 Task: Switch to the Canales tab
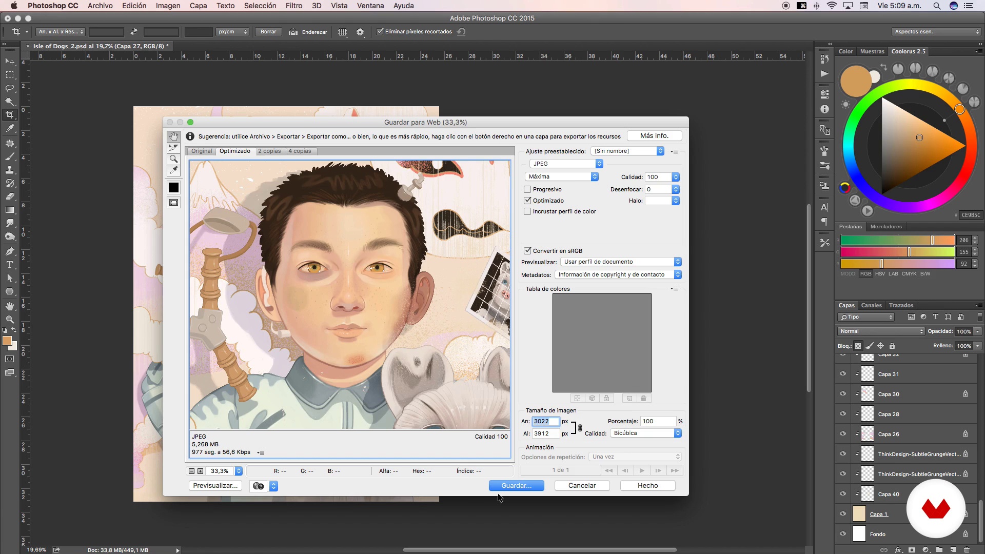click(871, 305)
